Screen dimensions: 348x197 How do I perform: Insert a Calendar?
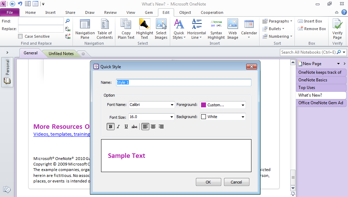249,29
